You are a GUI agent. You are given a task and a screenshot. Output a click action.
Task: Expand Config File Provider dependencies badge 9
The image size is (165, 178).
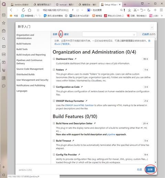(146, 155)
